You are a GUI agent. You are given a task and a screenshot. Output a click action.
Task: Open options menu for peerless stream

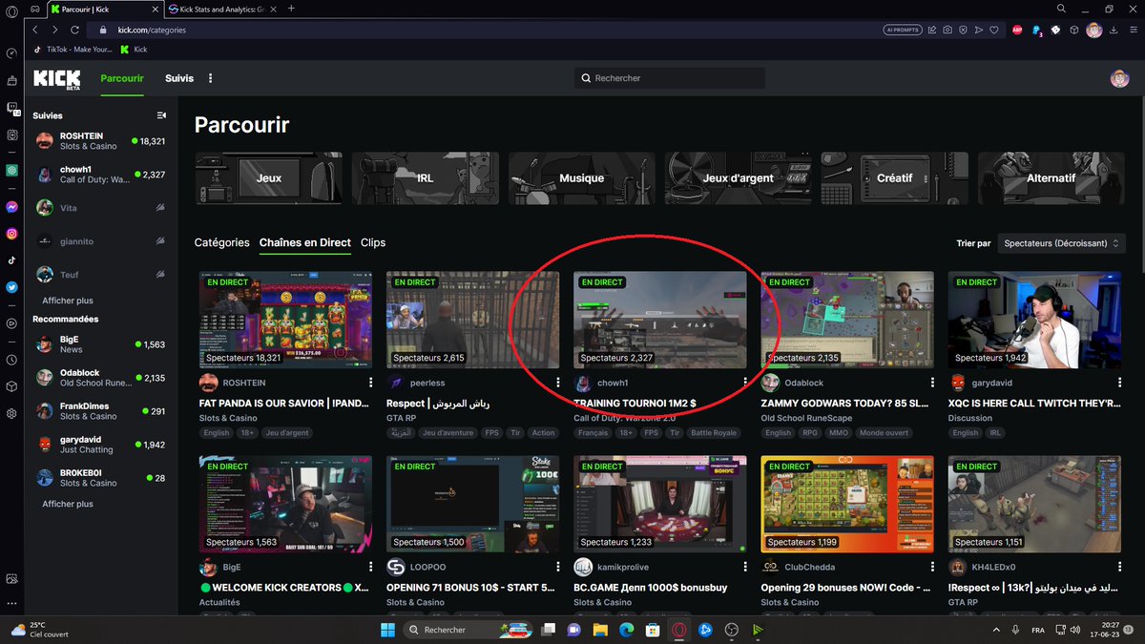click(x=558, y=382)
